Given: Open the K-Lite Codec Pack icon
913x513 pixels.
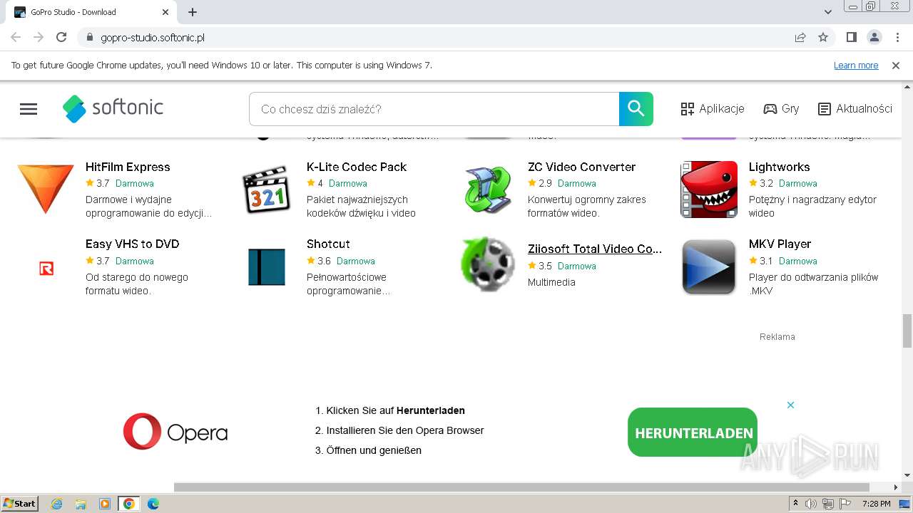Looking at the screenshot, I should 267,189.
